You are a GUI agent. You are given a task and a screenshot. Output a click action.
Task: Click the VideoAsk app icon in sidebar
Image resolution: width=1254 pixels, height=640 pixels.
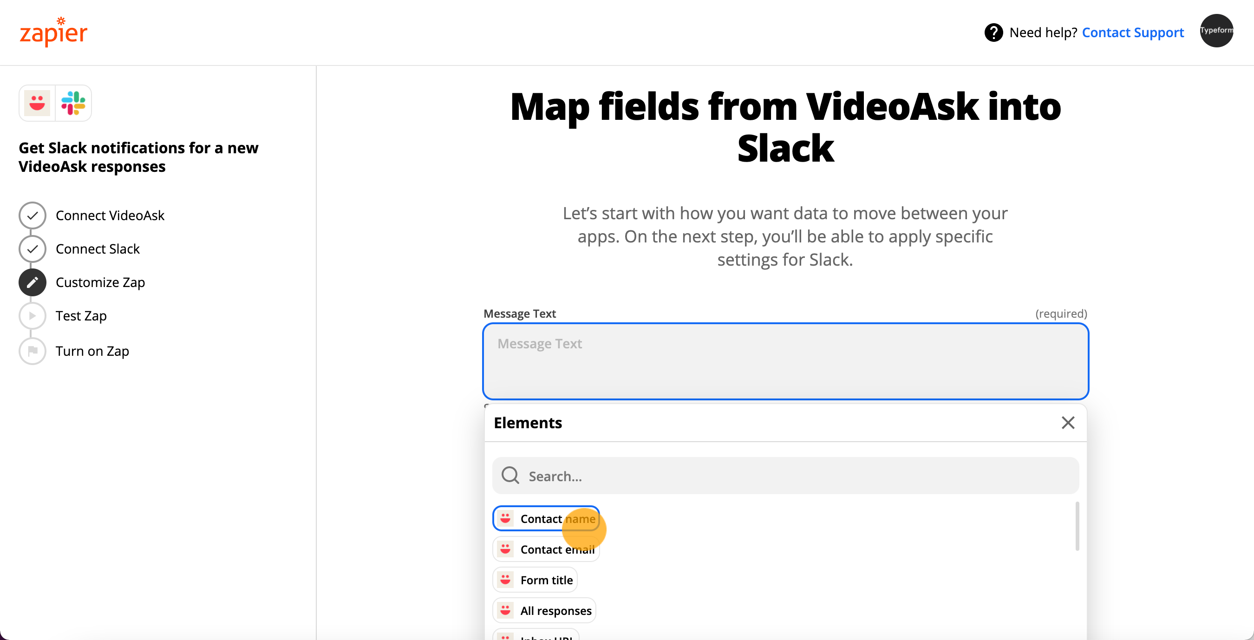[37, 103]
